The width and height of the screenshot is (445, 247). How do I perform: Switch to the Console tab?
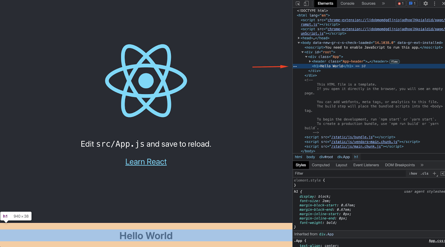[347, 4]
